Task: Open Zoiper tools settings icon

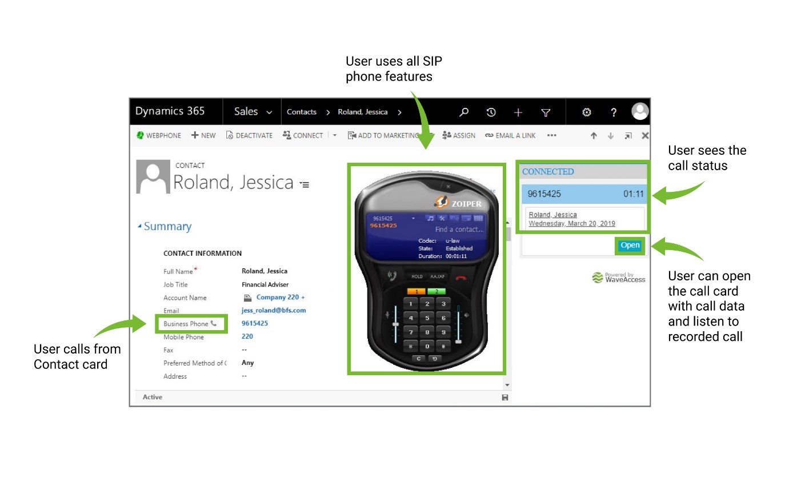Action: click(442, 218)
